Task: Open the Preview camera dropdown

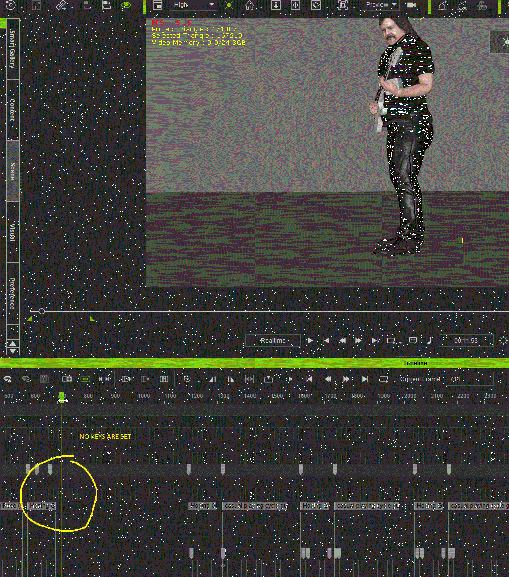Action: pos(381,5)
